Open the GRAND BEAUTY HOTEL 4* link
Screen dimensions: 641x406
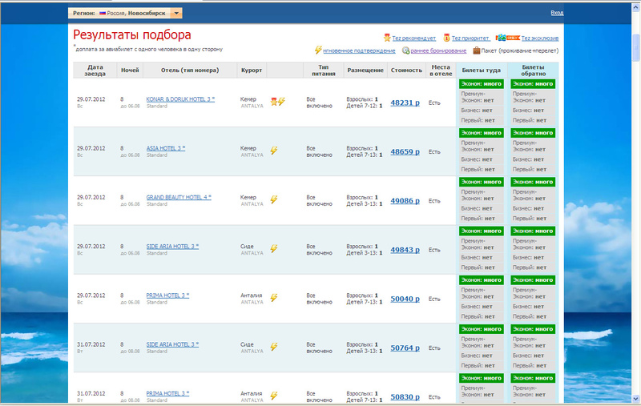[x=179, y=197]
